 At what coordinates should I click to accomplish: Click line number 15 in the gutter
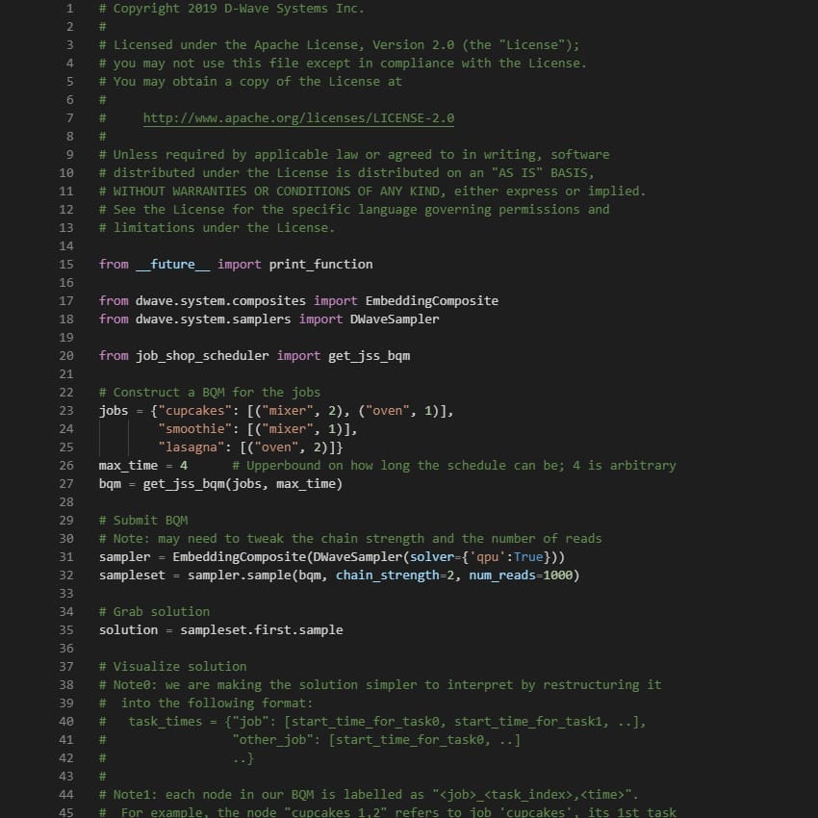66,265
